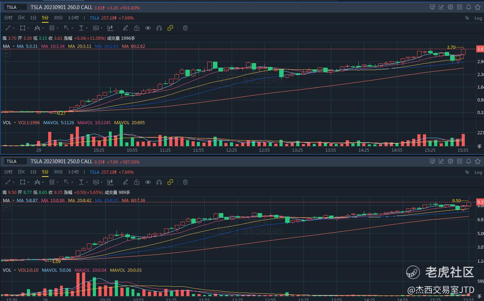Click TSLA symbol input box in 260.0 CALL header
The width and height of the screenshot is (484, 301).
15,7
